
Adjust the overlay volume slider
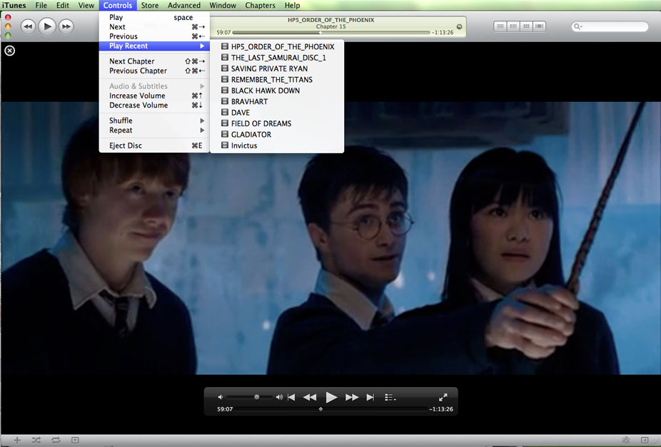(x=250, y=397)
